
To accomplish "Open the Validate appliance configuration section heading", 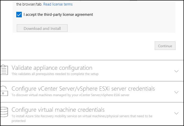I will [x=52, y=68].
